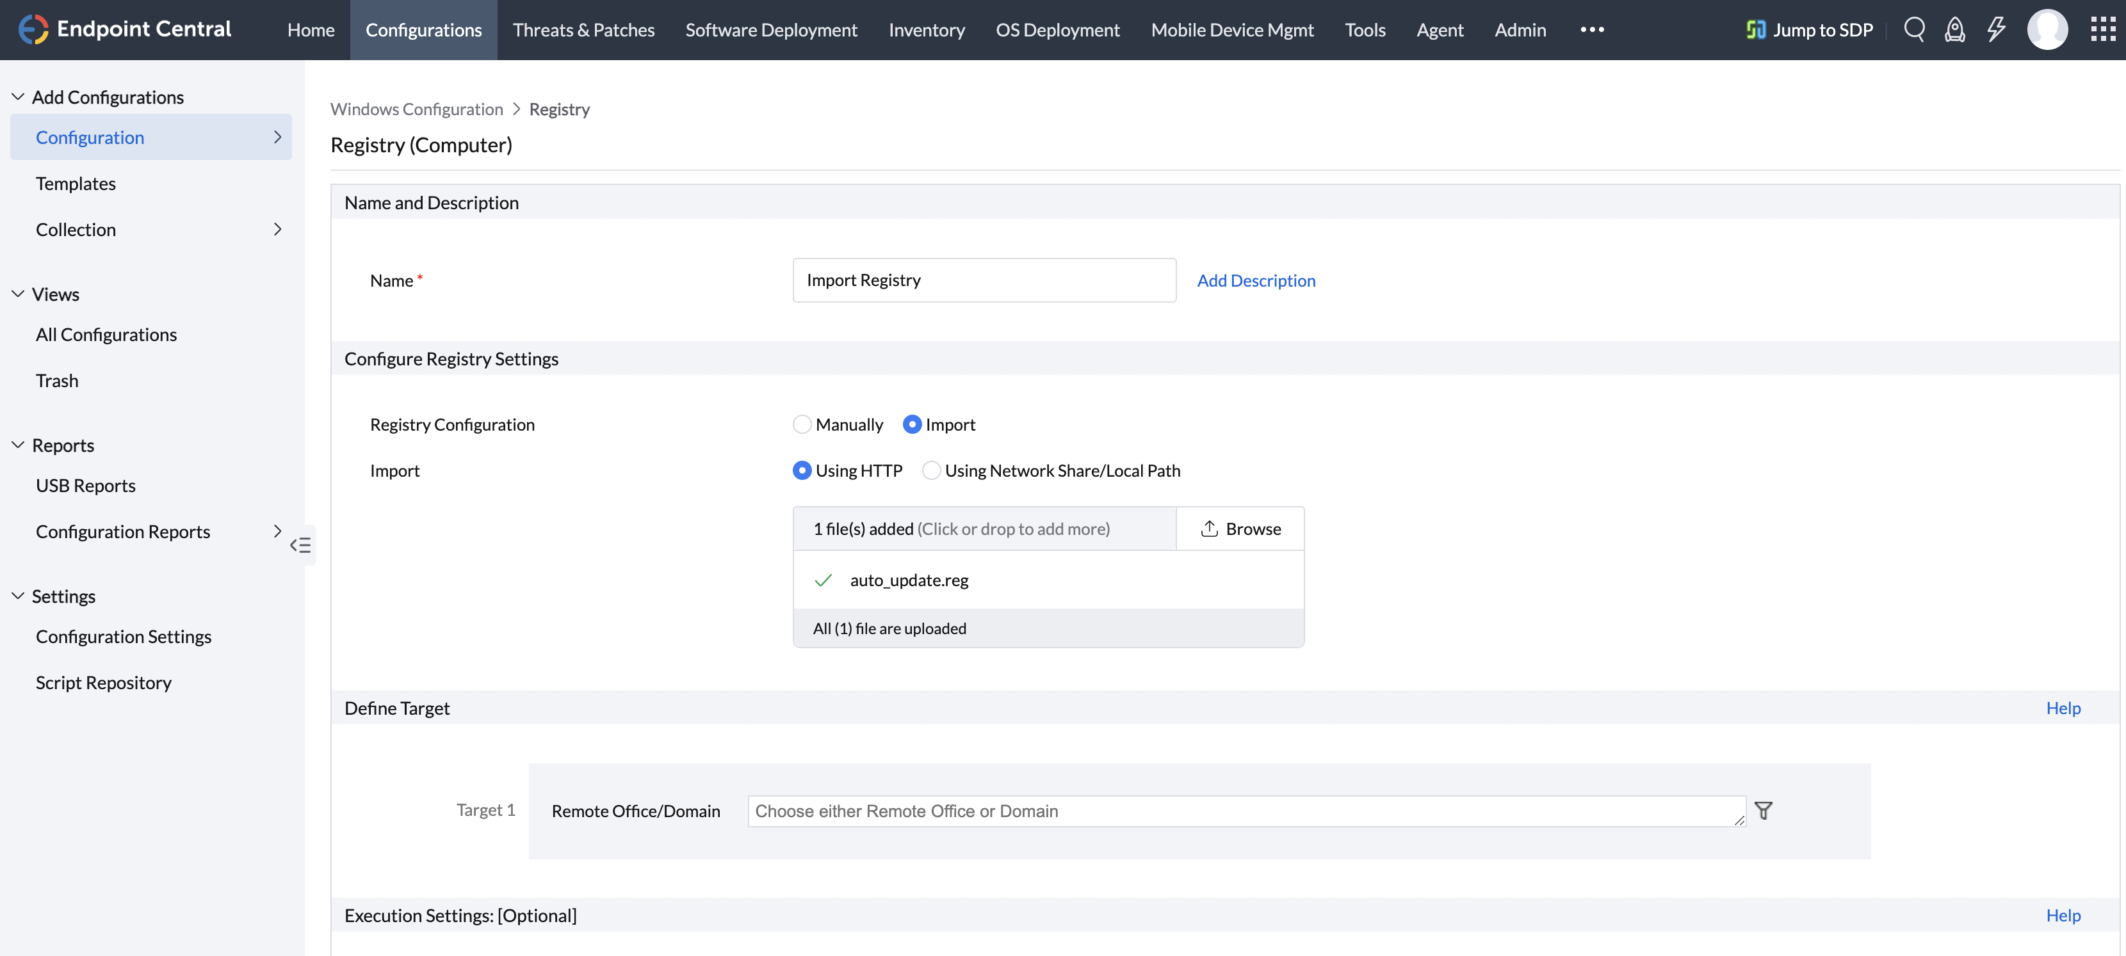Screen dimensions: 2126x956
Task: Click the Browse upload button
Action: pos(1240,529)
